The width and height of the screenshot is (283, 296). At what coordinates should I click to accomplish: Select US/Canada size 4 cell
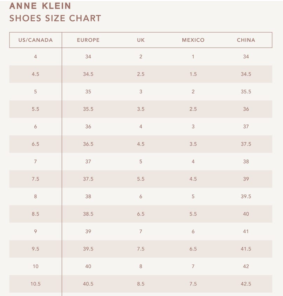coord(35,56)
